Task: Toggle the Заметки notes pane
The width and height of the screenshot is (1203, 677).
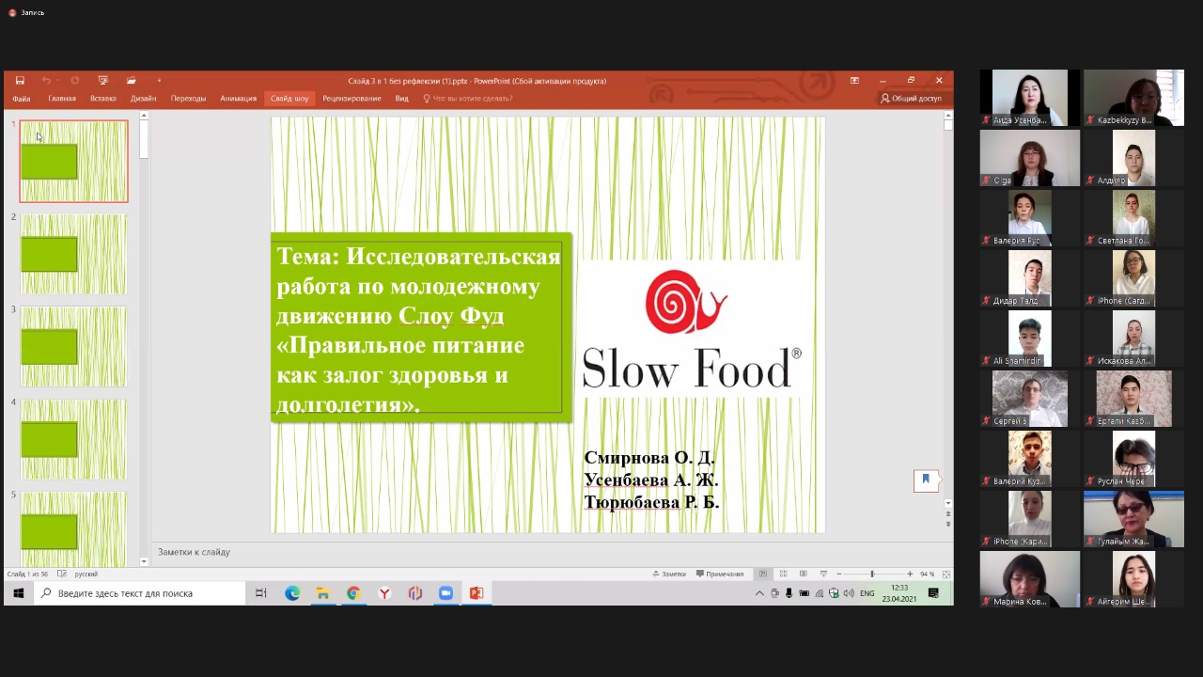Action: coord(668,574)
